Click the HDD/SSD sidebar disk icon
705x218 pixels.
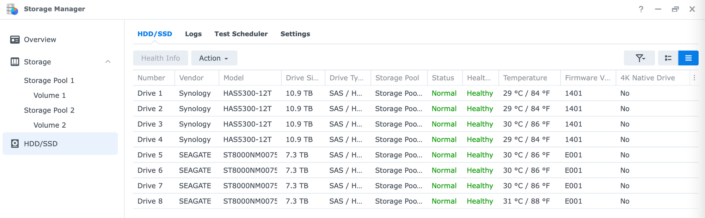pos(15,143)
